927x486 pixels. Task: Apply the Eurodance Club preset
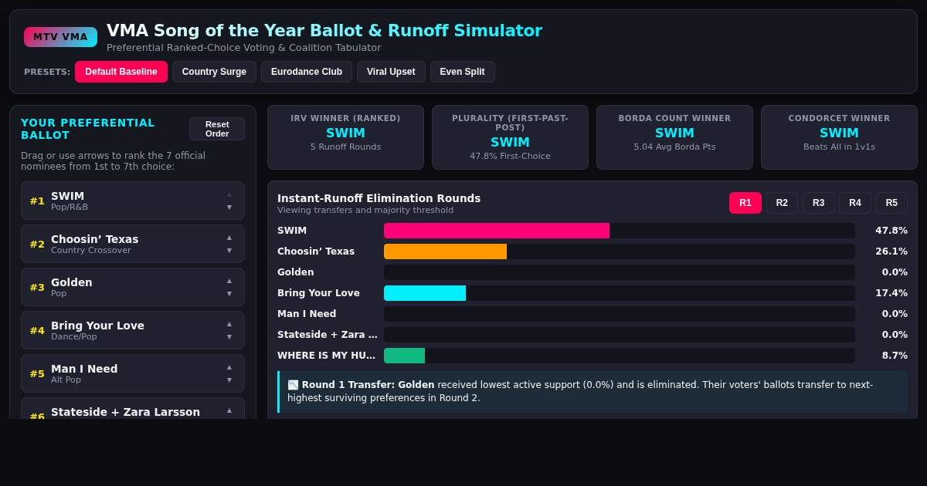click(x=307, y=72)
